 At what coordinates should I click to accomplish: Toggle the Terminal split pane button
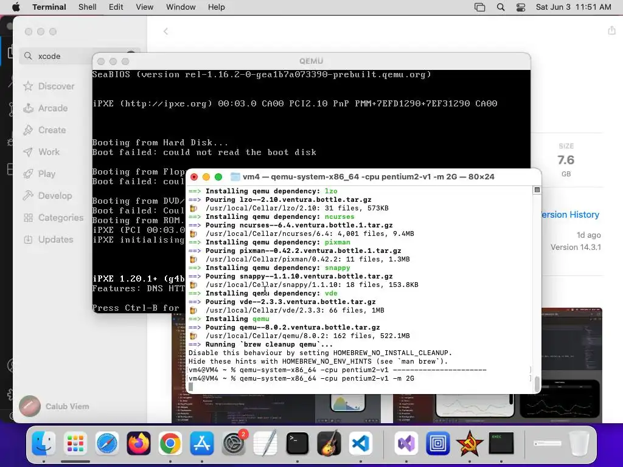[537, 190]
